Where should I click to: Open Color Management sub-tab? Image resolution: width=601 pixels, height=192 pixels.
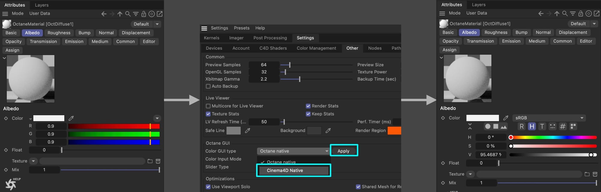point(316,48)
